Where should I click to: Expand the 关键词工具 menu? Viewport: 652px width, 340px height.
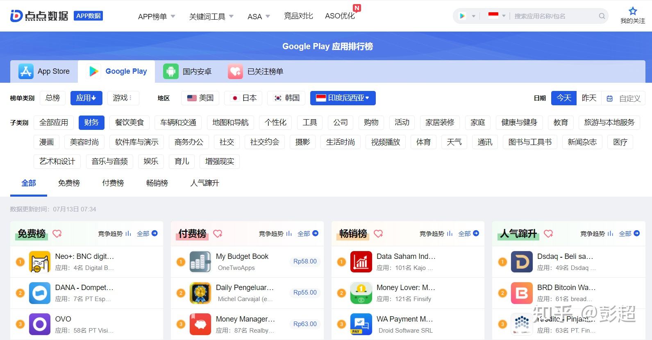click(x=211, y=16)
